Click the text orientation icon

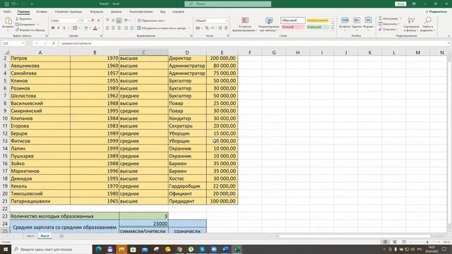[126, 20]
